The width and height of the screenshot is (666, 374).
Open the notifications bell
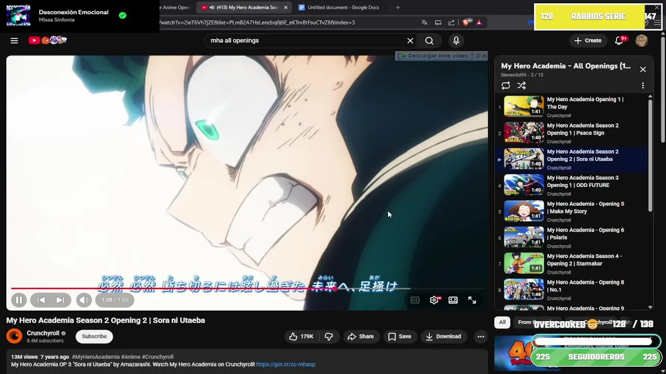619,41
